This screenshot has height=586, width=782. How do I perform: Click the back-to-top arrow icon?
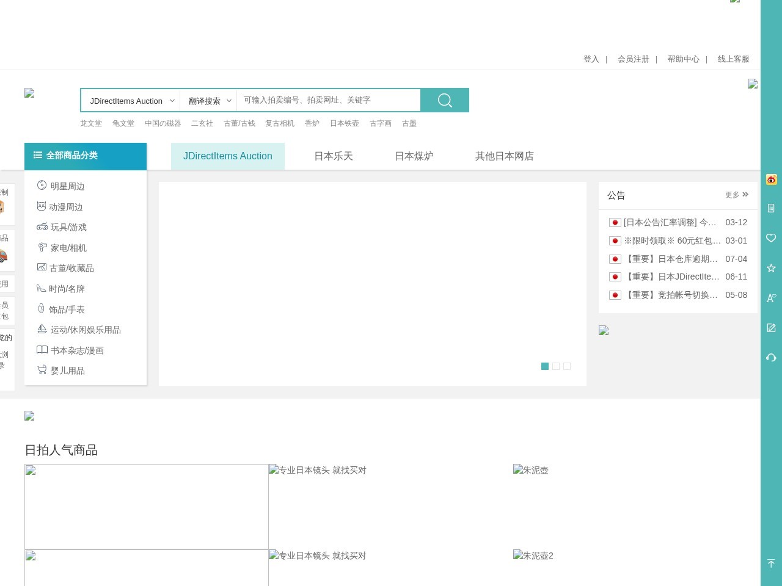coord(771,563)
